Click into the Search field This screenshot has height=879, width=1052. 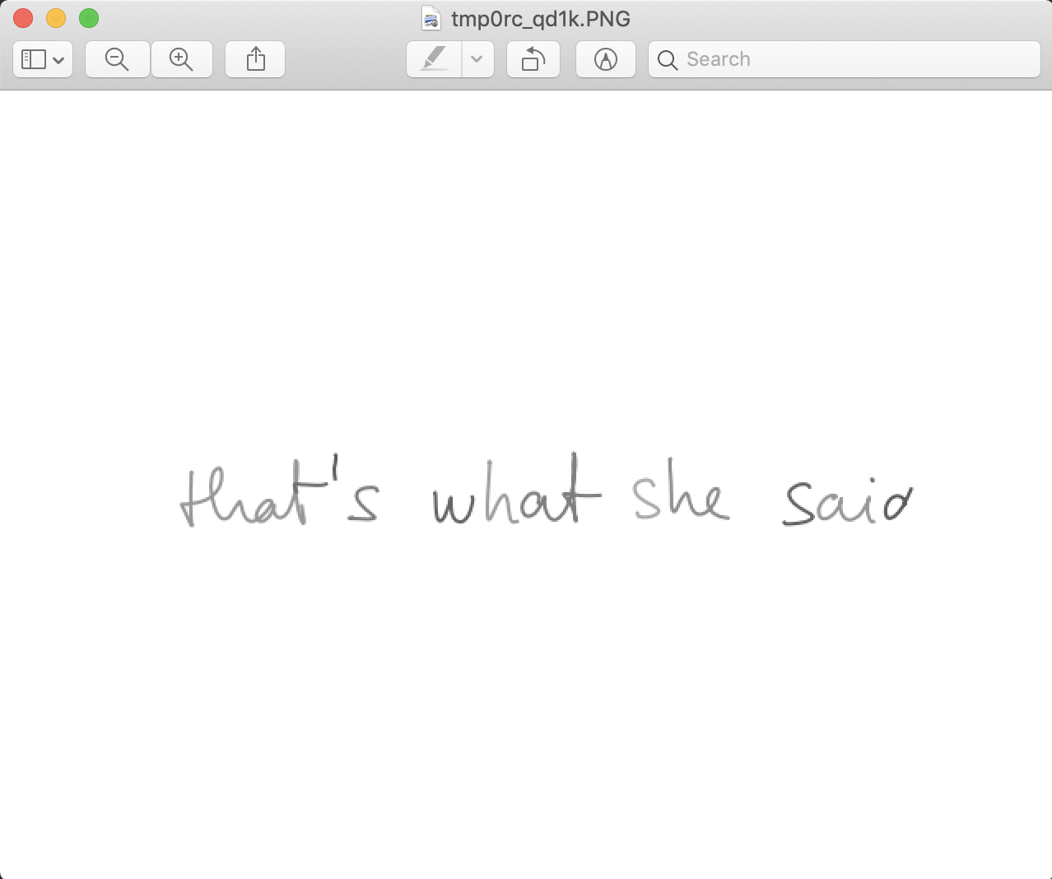pyautogui.click(x=845, y=59)
